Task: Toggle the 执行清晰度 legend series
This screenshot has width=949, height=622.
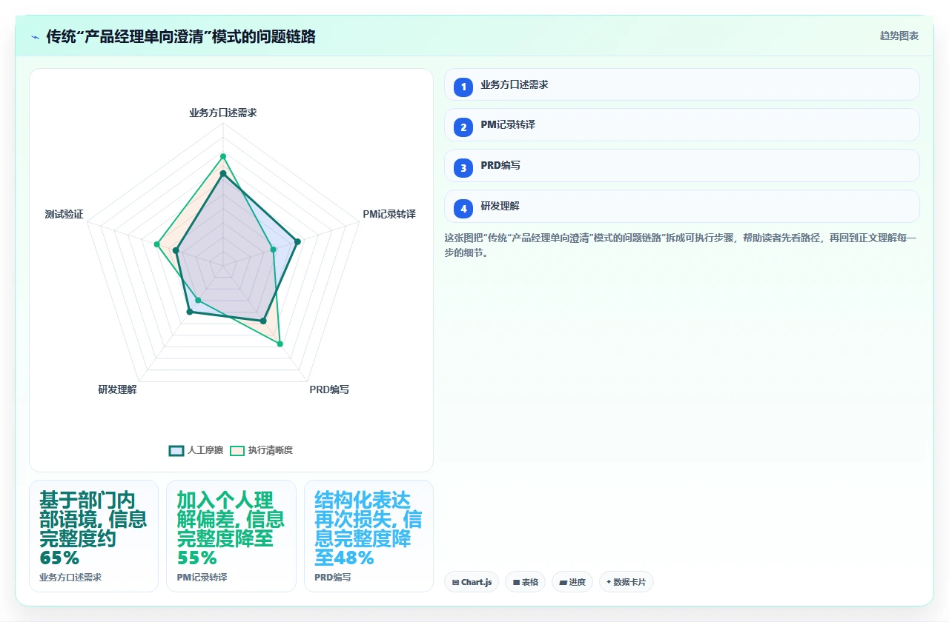Action: click(261, 450)
